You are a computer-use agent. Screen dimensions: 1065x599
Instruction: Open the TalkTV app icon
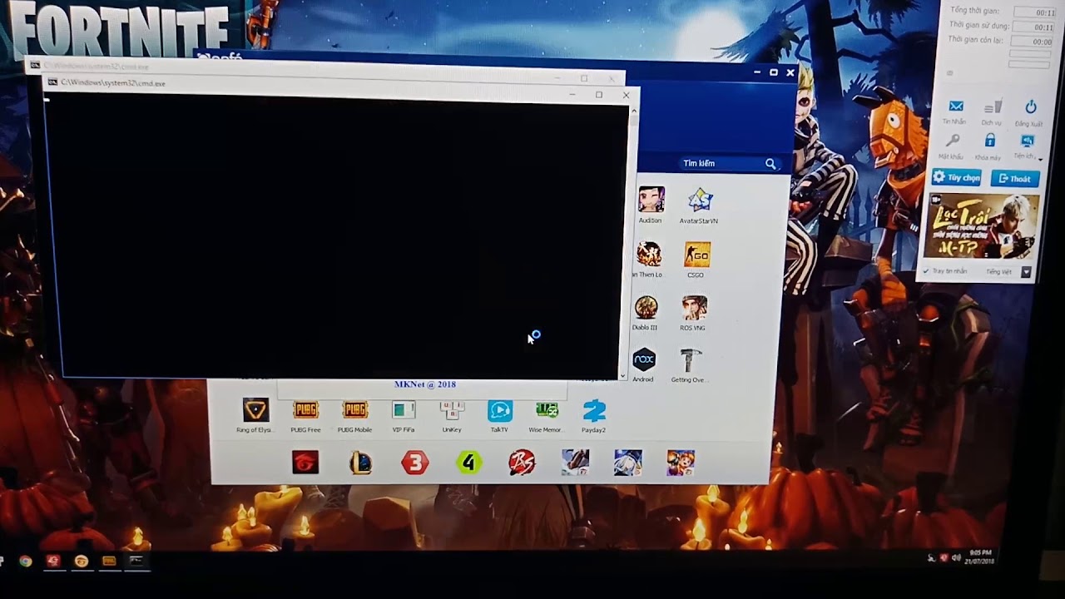(x=500, y=410)
